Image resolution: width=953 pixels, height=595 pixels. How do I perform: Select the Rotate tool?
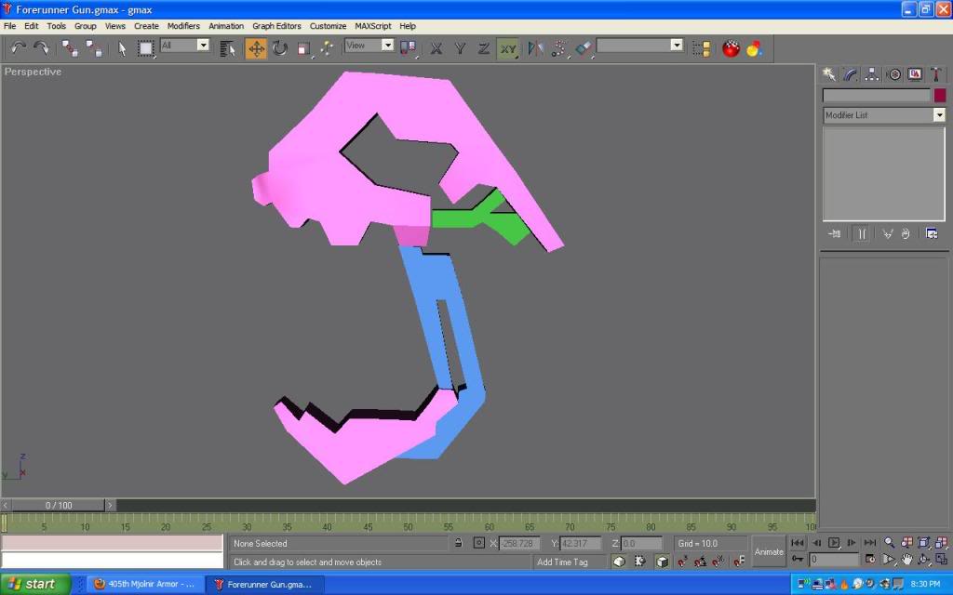pos(280,47)
